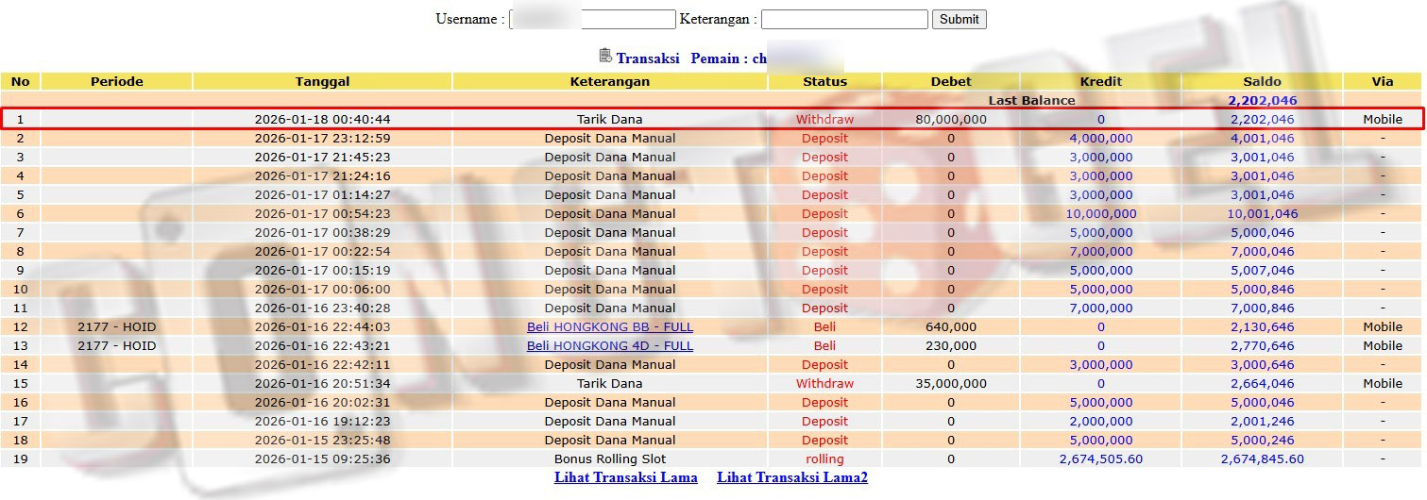Viewport: 1427px width, 500px height.
Task: Open Lihat Transaksi Lama2 link
Action: 791,477
